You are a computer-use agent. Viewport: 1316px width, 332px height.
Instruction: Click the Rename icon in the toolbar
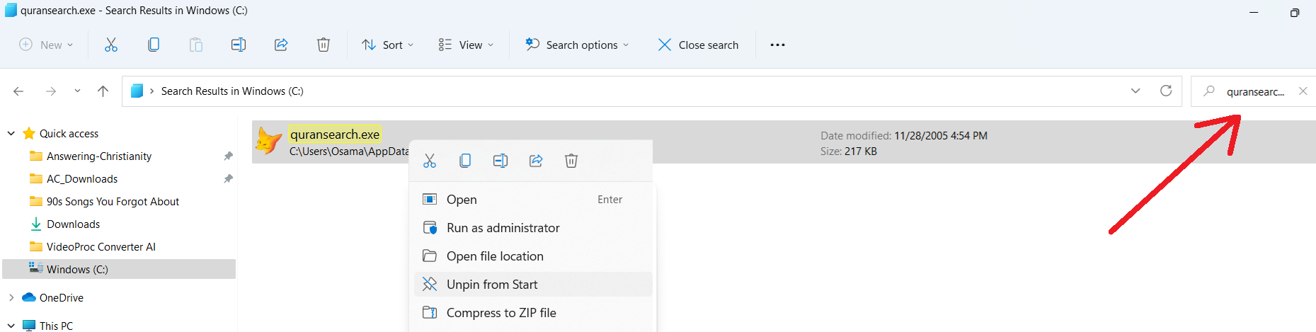[x=239, y=45]
